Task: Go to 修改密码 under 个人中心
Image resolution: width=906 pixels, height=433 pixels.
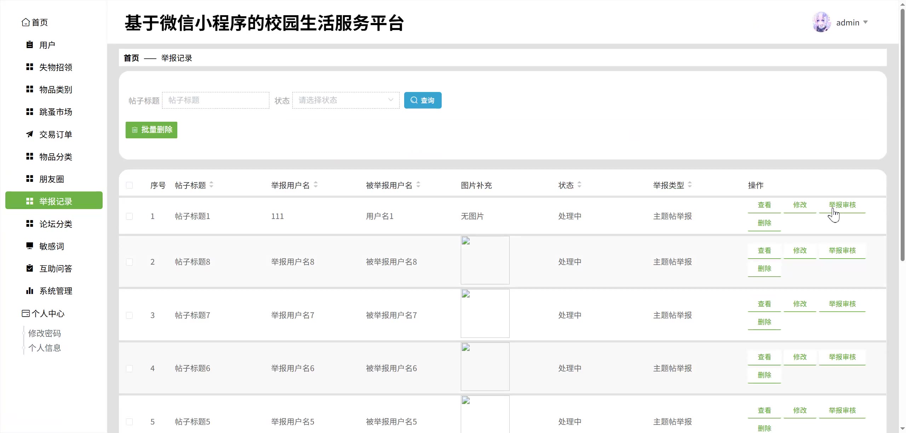Action: coord(45,333)
